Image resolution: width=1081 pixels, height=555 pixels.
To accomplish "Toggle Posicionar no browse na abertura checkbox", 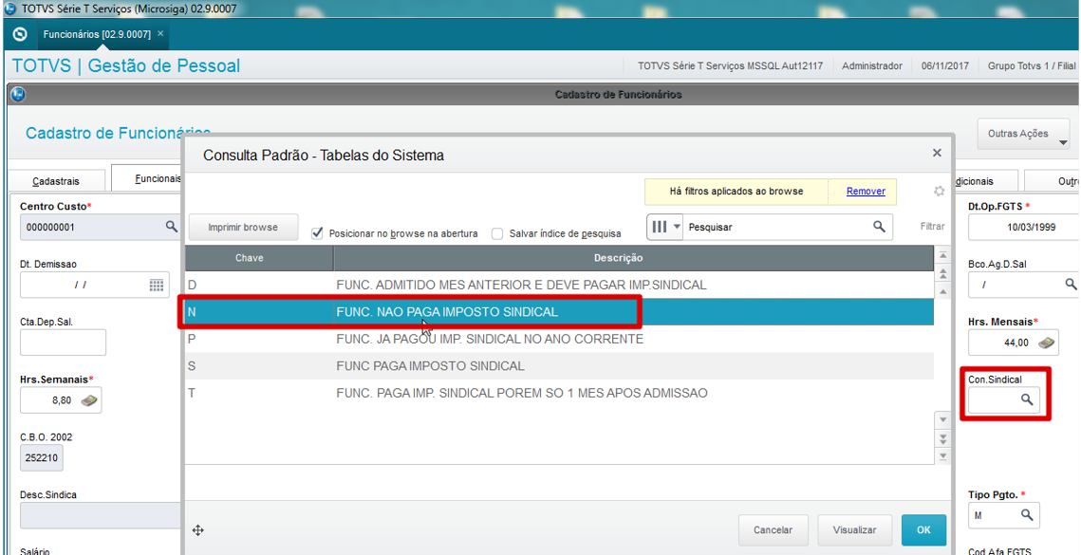I will tap(317, 233).
